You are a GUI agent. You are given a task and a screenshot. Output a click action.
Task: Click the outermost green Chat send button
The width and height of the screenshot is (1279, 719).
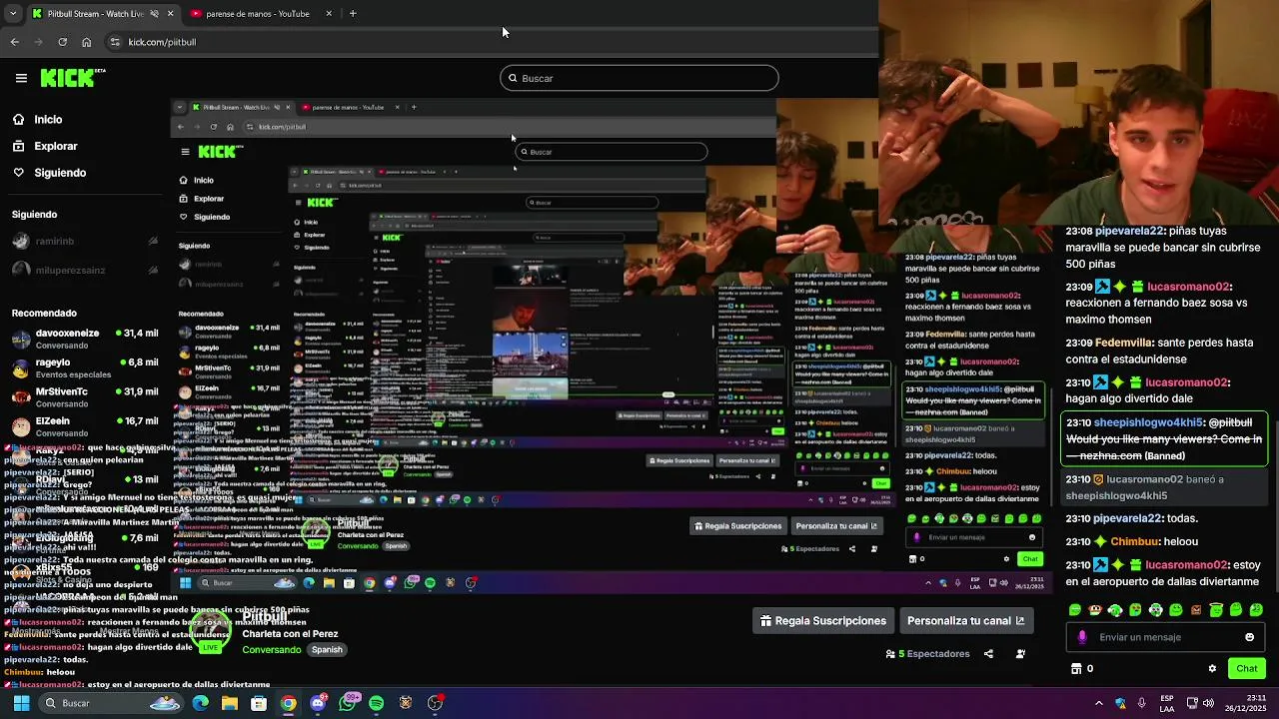(x=1246, y=669)
